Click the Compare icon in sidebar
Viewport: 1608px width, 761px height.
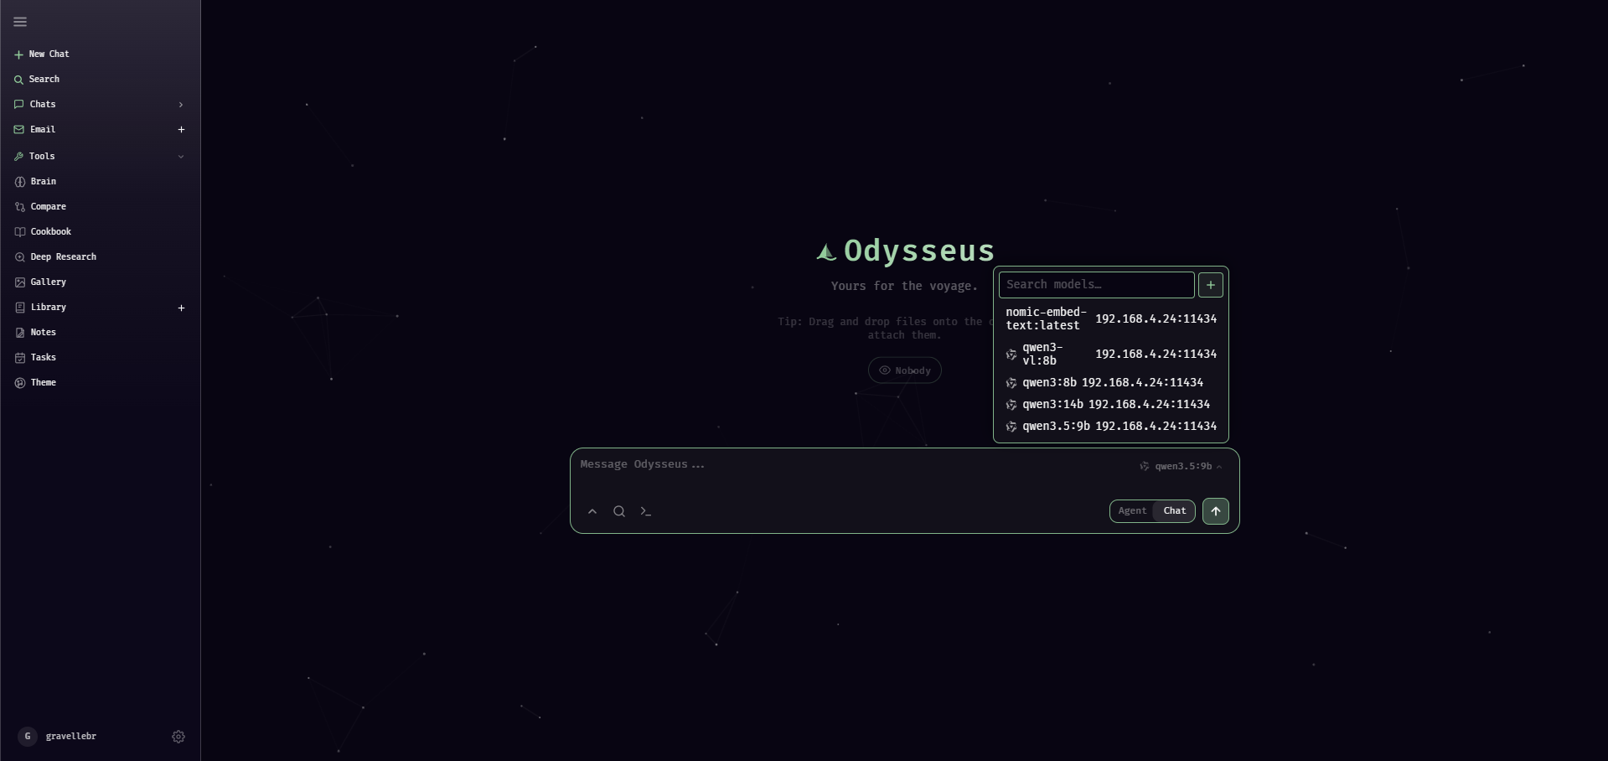(x=20, y=207)
